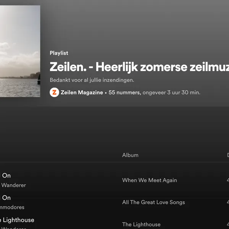Click the duration column header at right edge
Viewport: 229px width, 229px height.
pos(228,155)
